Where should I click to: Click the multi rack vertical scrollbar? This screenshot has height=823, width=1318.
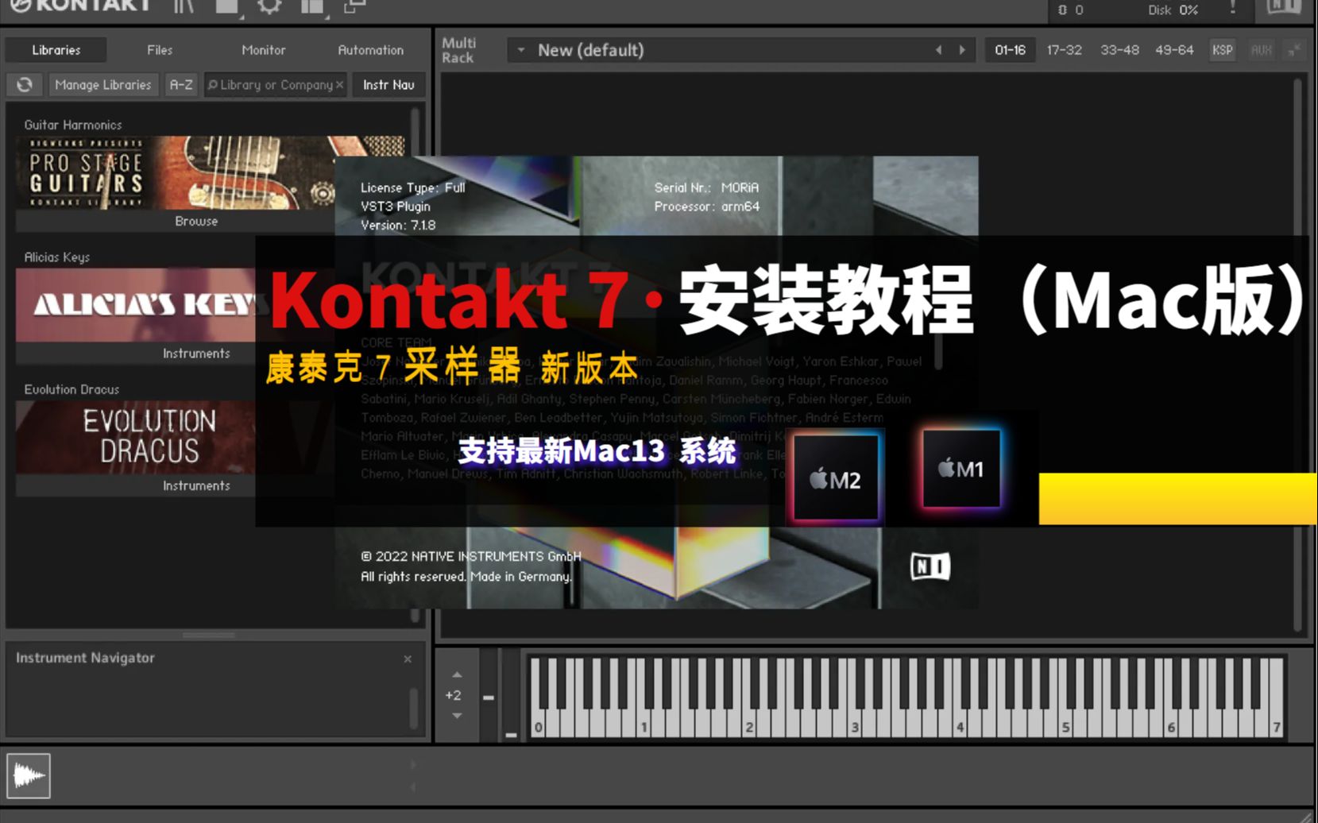[x=1298, y=355]
